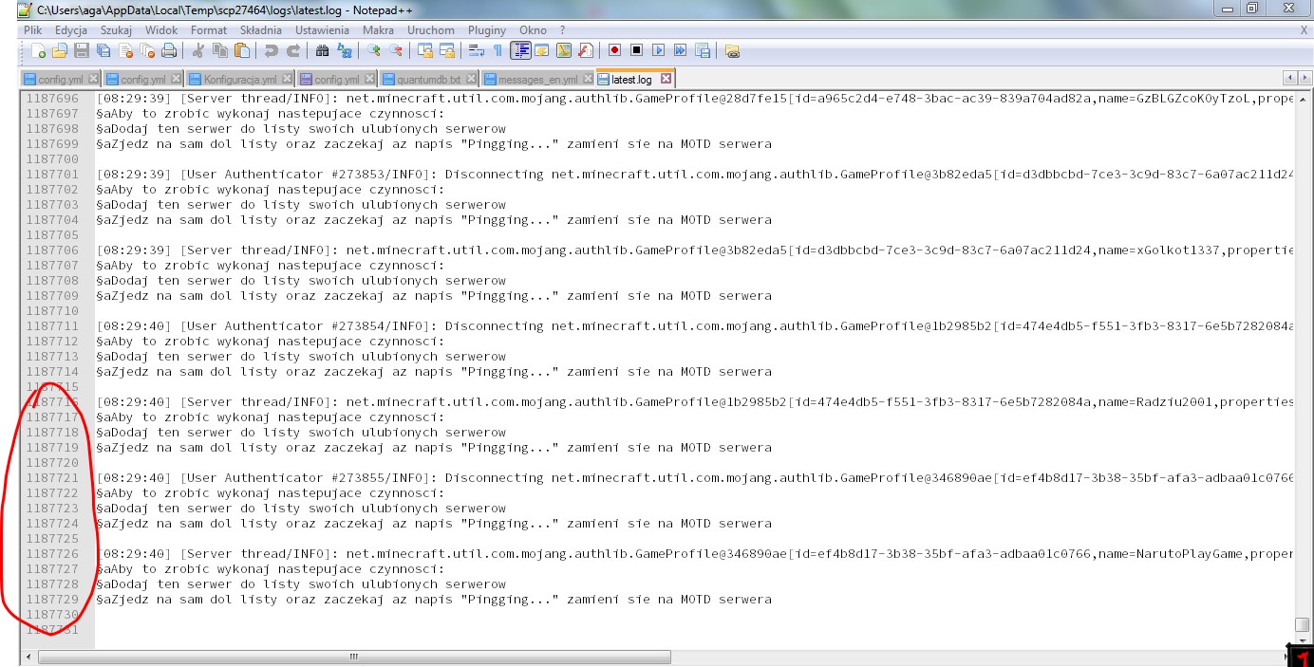This screenshot has height=667, width=1314.
Task: Toggle word wrap in the toolbar
Action: click(x=476, y=50)
